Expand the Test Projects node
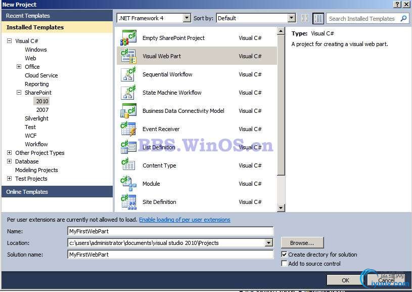Screen dimensions: 412x292 point(10,178)
